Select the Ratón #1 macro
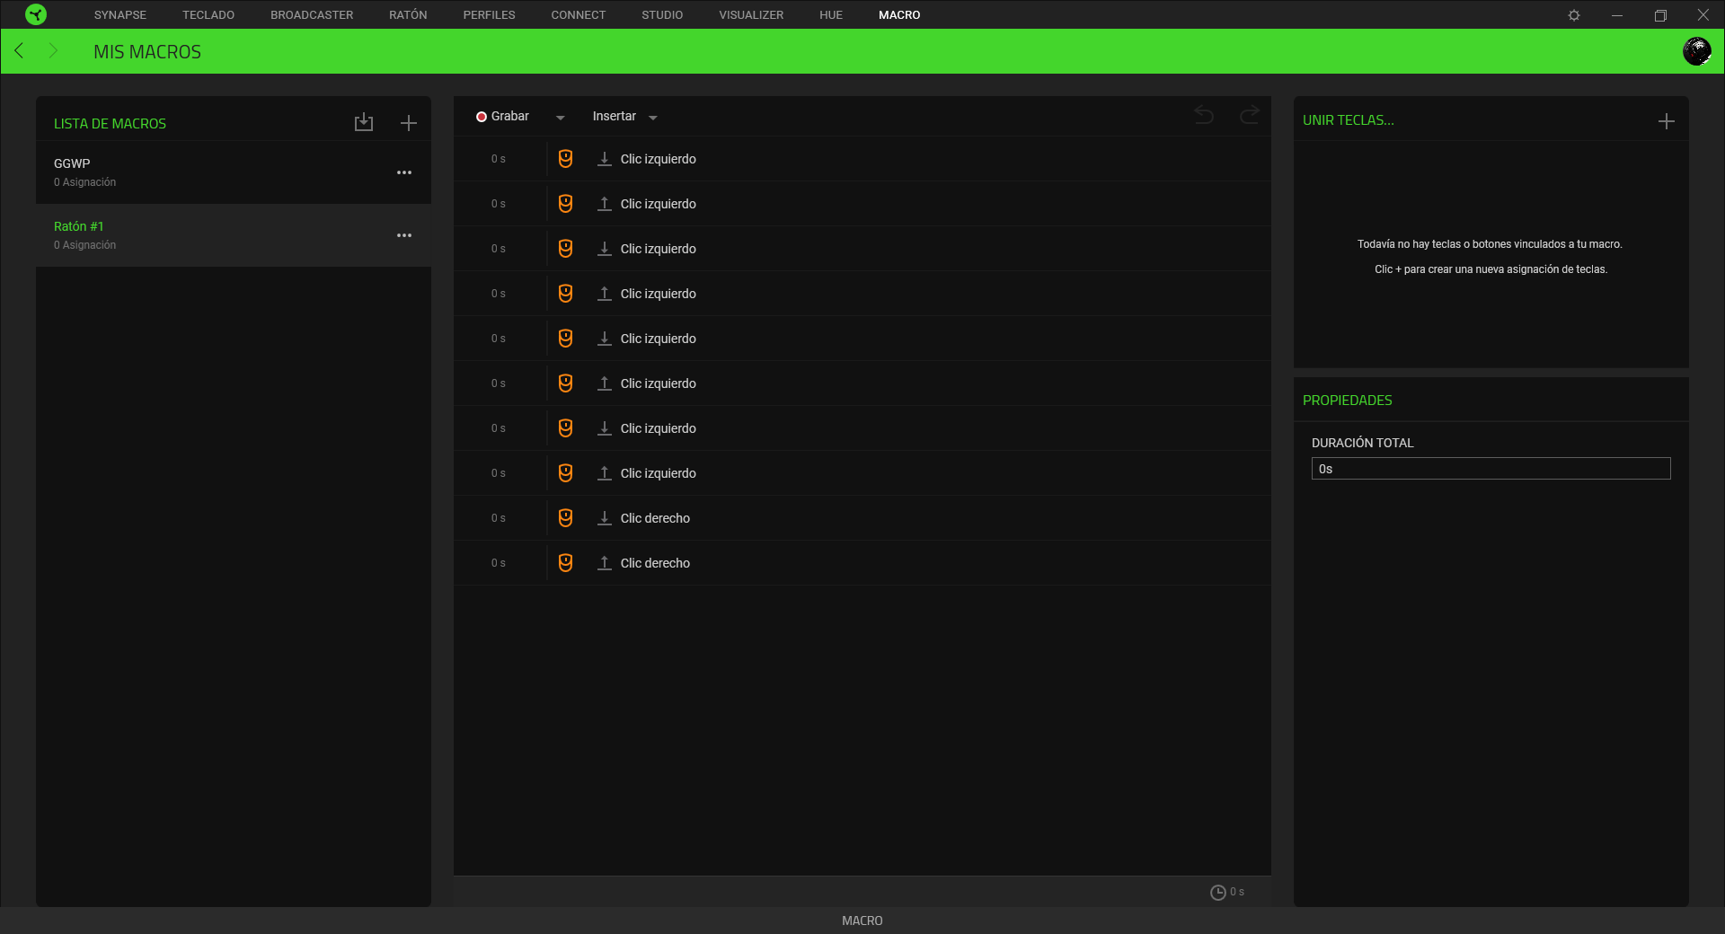Screen dimensions: 1725x934 point(234,235)
